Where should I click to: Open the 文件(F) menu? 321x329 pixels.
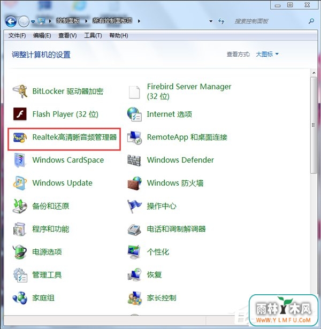point(17,35)
